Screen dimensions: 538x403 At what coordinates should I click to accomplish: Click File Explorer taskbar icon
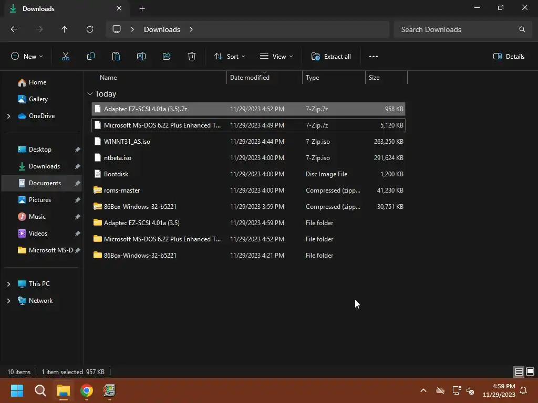(x=64, y=390)
